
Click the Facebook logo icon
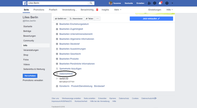click(x=25, y=3)
